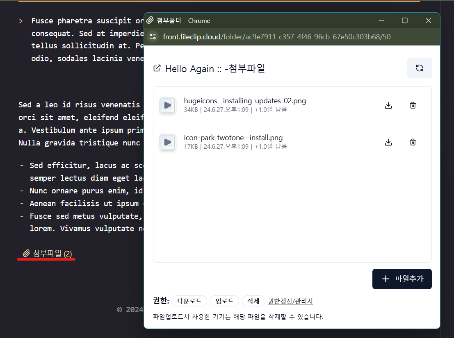Toggle the 다운로드 permission chip

[x=189, y=301]
